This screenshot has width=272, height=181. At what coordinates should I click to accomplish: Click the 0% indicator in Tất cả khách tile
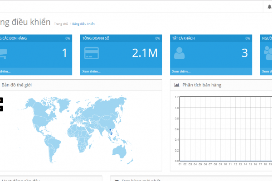click(x=248, y=38)
